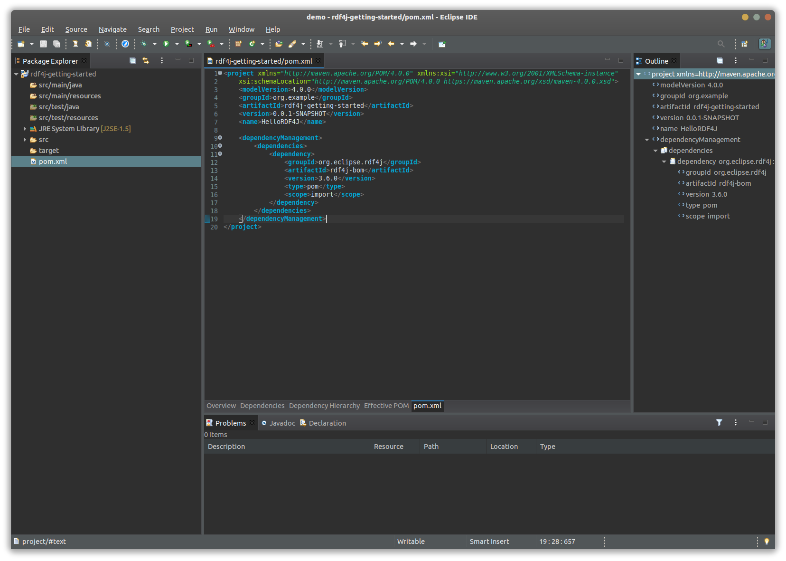
Task: Open the Window menu
Action: pyautogui.click(x=242, y=29)
